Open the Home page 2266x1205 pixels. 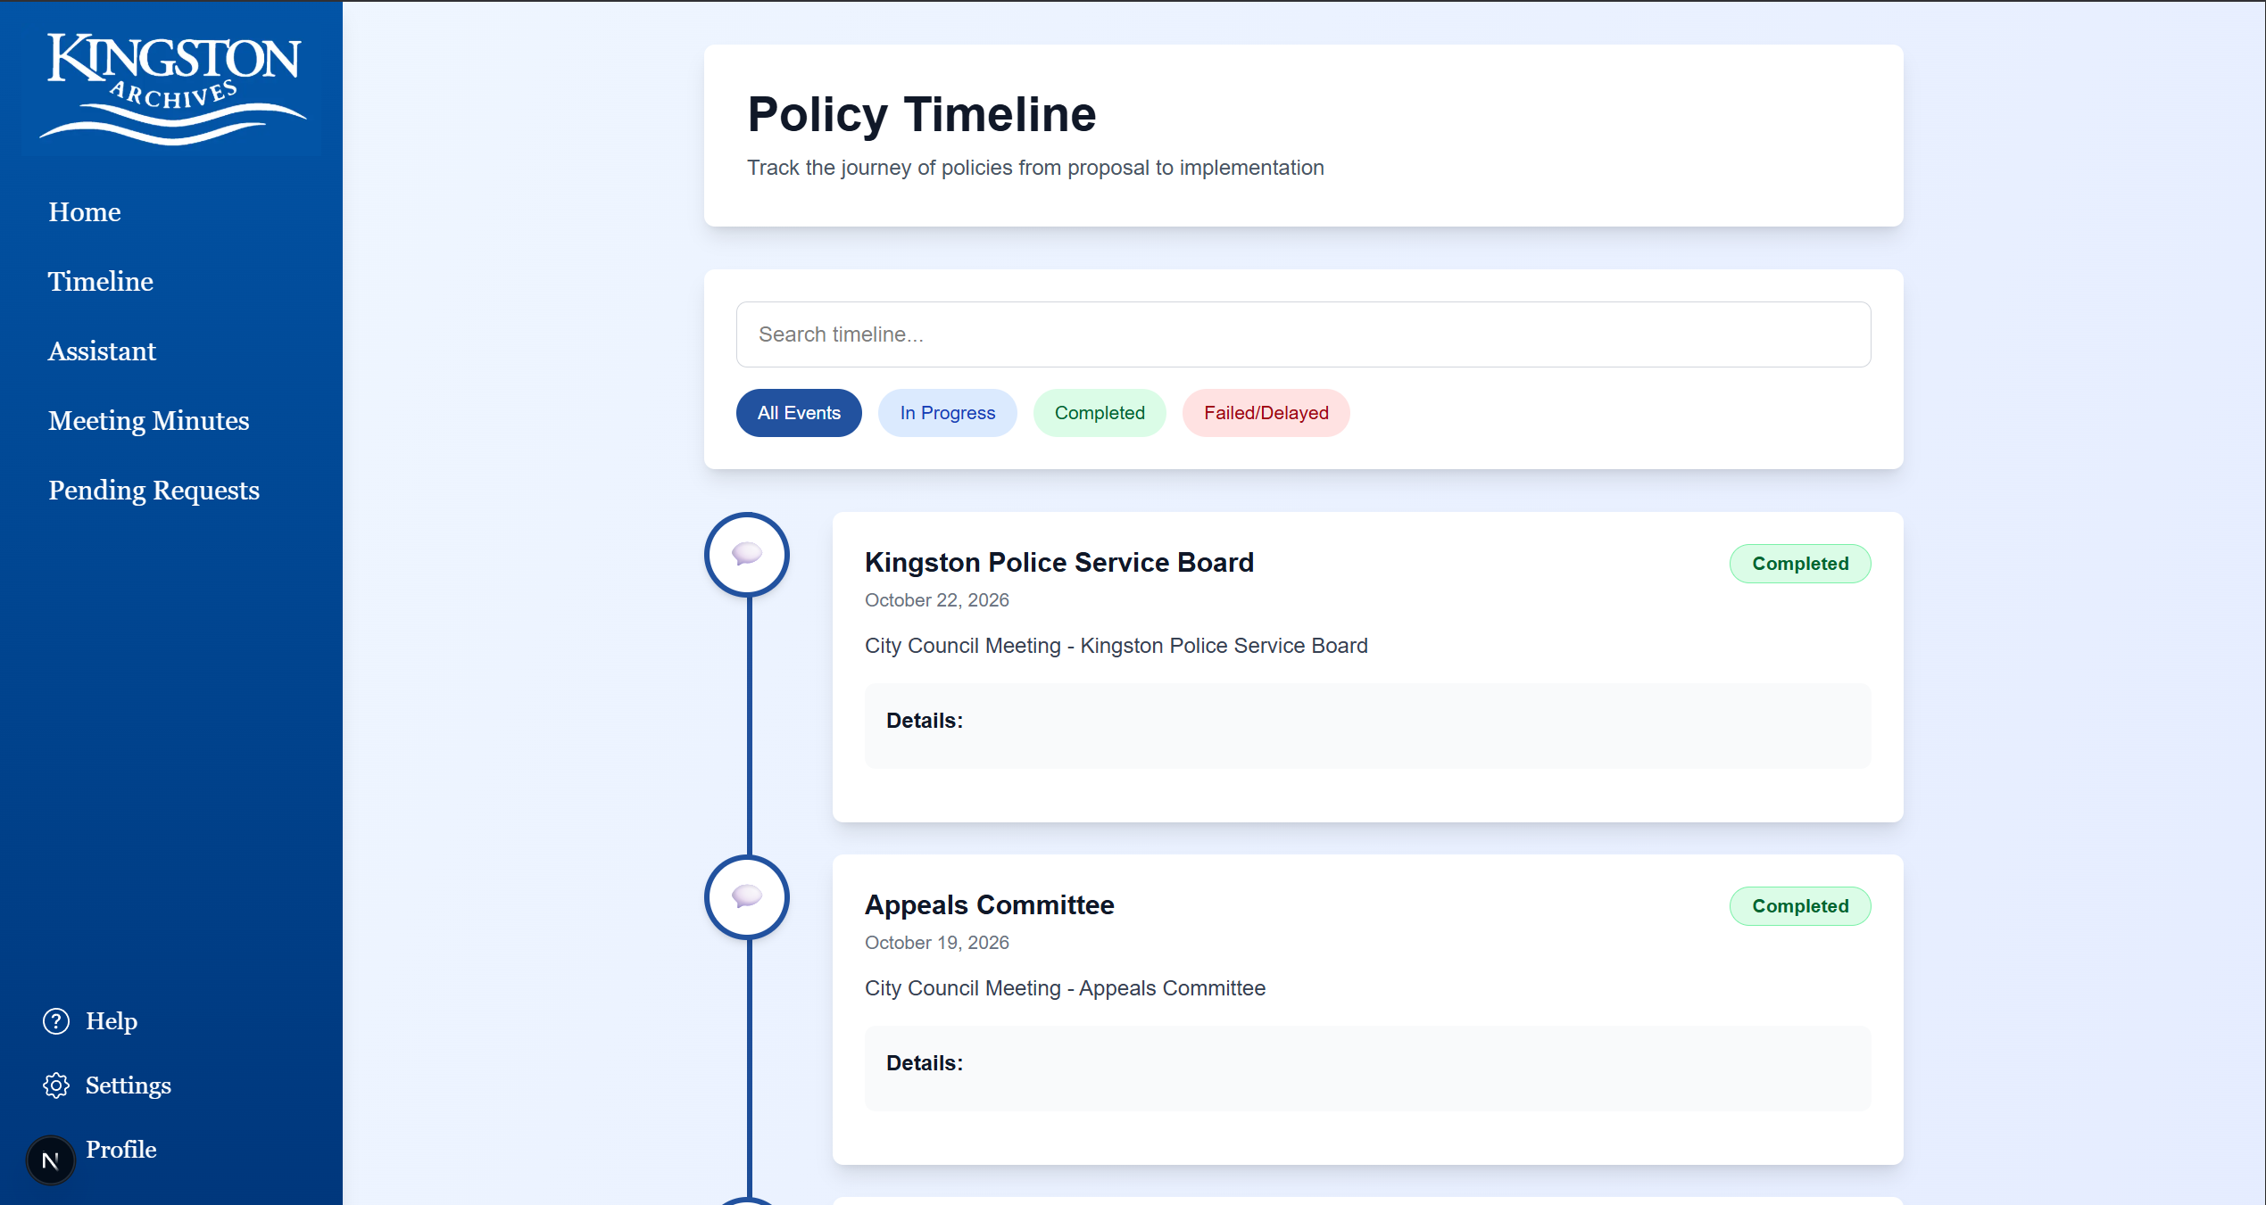click(x=85, y=212)
